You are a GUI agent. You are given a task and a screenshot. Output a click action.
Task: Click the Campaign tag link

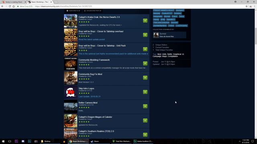point(157,56)
